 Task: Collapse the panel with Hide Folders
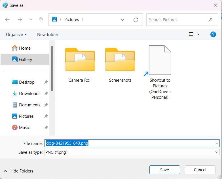pyautogui.click(x=18, y=171)
